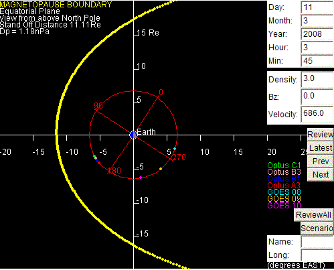Screen dimensions: 334x270
Task: Click the red 90 longitude label
Action: (x=98, y=105)
